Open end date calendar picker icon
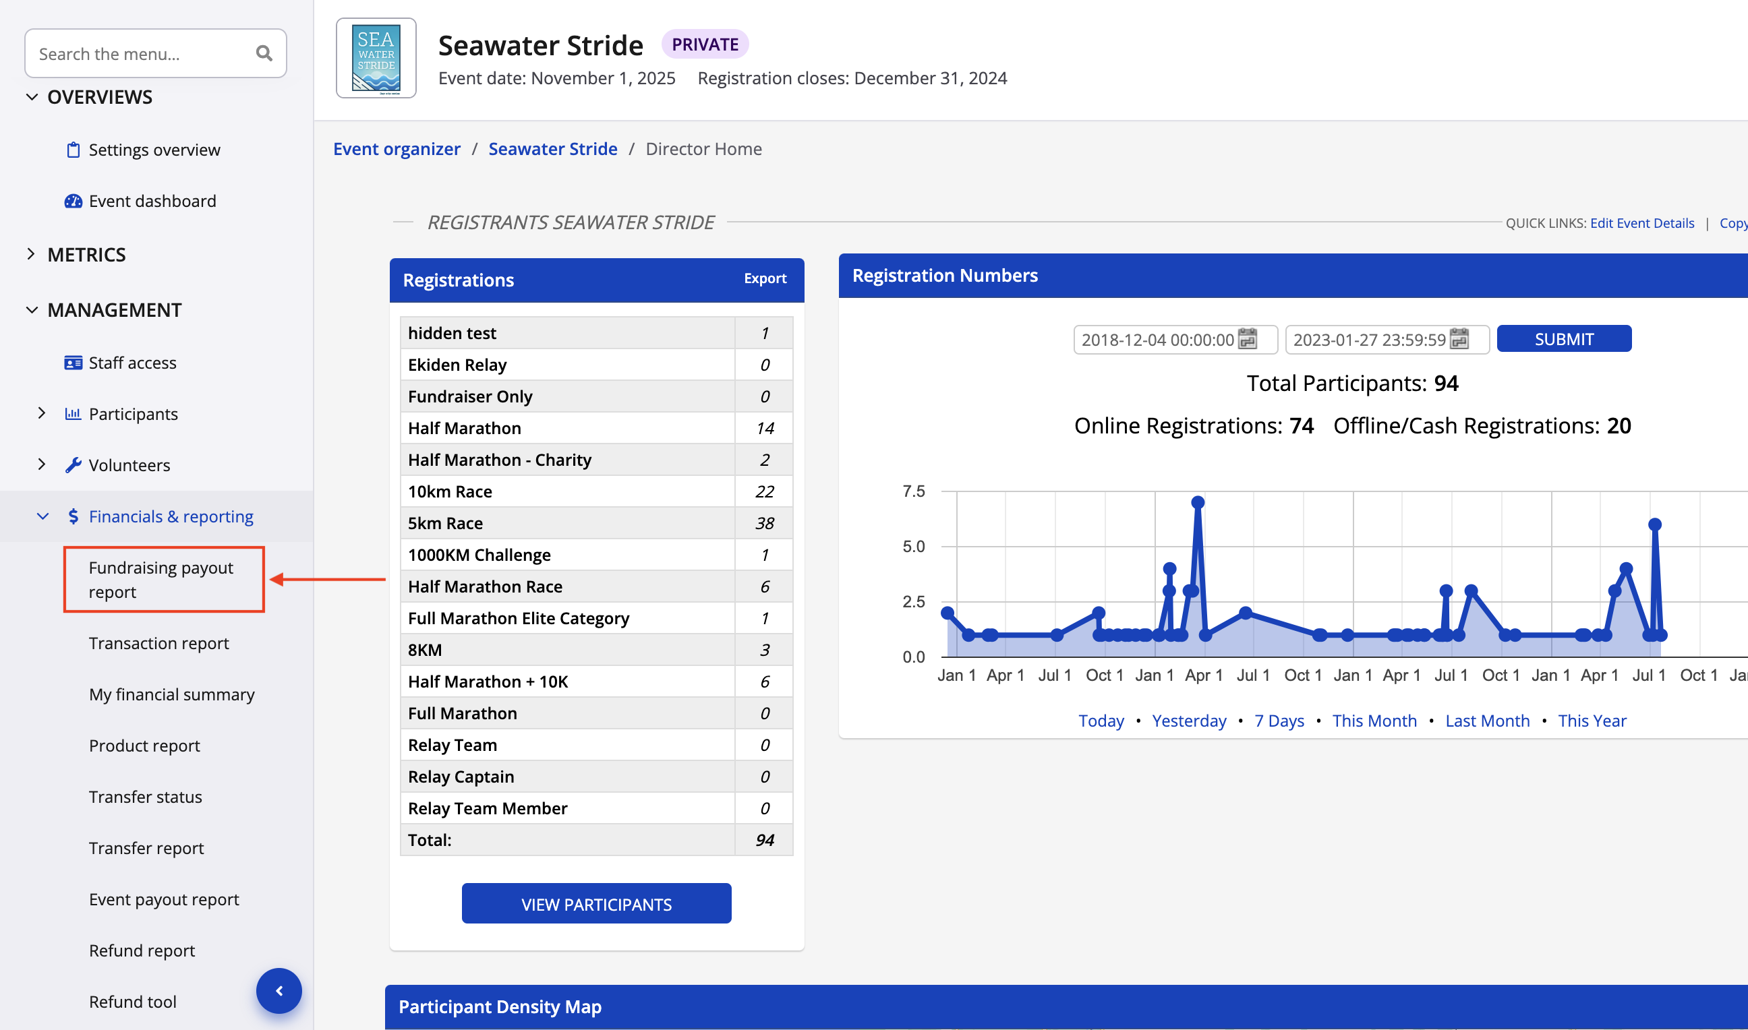1748x1030 pixels. 1459,339
